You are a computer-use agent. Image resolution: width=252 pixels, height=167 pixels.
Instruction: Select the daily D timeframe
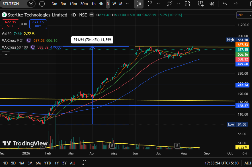point(108,4)
